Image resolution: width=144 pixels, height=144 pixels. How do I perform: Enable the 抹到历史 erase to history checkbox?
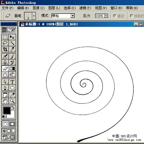tap(131, 16)
